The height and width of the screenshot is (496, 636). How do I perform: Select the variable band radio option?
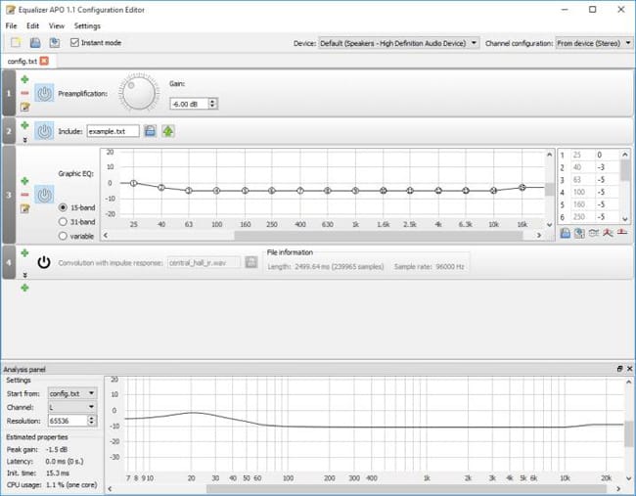click(64, 236)
